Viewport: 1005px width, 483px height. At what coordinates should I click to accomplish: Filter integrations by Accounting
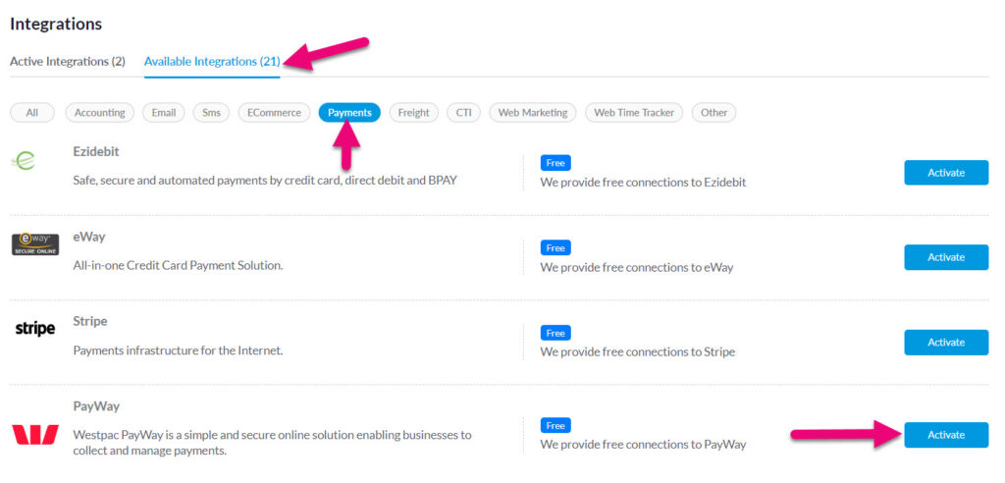[x=99, y=112]
